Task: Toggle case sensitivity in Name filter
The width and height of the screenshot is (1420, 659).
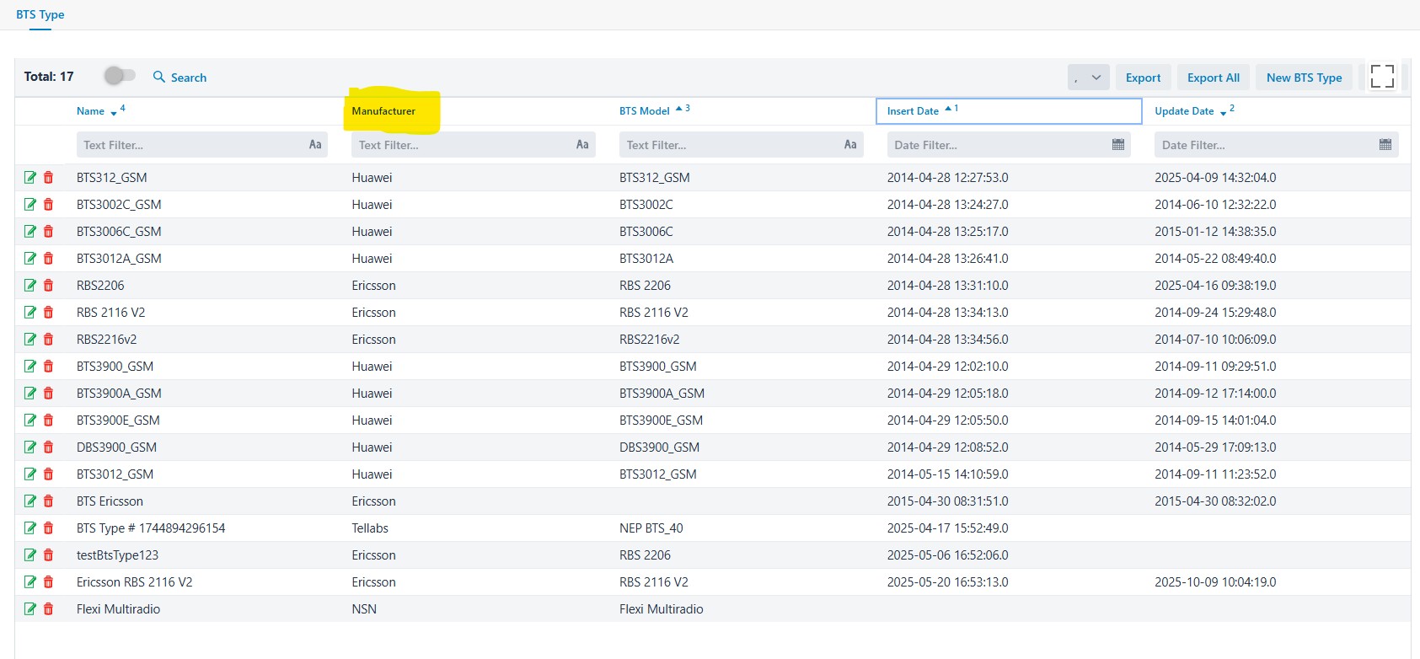Action: click(x=315, y=145)
